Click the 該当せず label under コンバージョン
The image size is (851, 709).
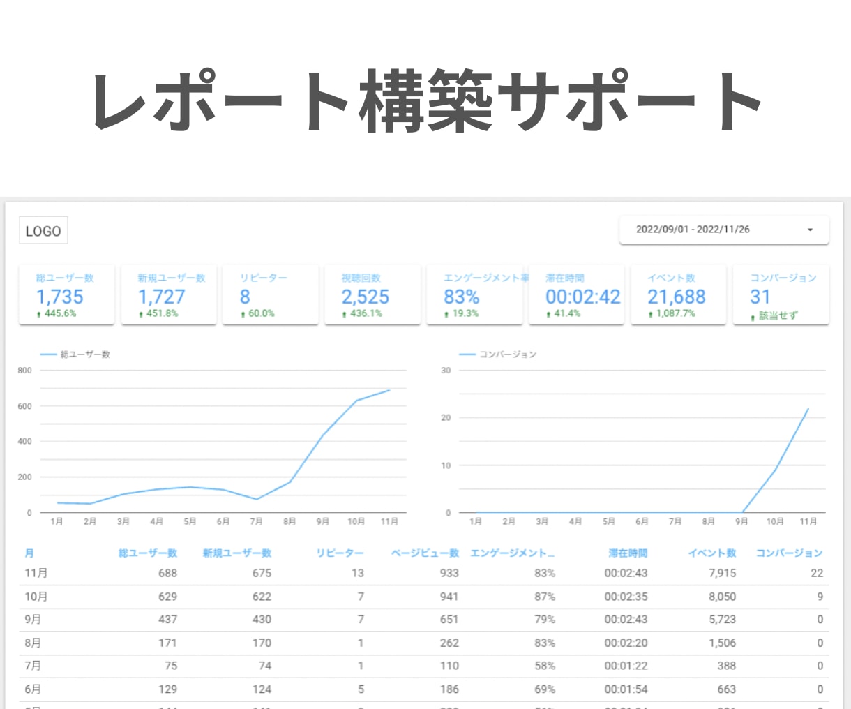click(778, 315)
